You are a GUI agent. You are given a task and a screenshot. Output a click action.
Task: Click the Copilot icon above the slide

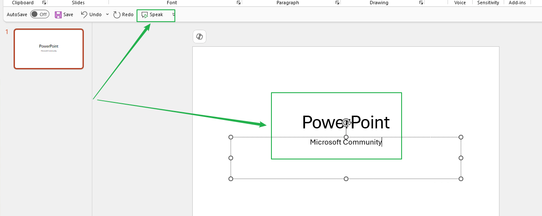199,37
